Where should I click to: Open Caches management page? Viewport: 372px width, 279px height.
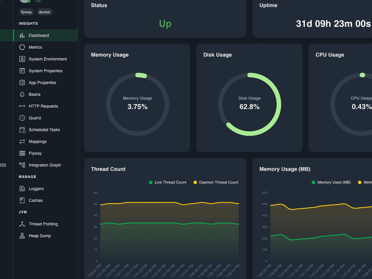click(45, 201)
